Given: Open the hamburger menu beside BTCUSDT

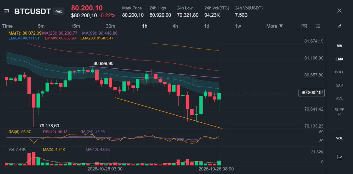Looking at the screenshot, I should click(x=7, y=11).
